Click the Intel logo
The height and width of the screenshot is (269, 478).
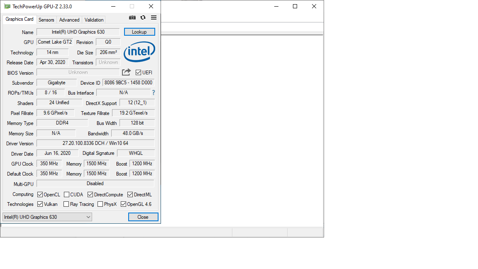pyautogui.click(x=139, y=52)
